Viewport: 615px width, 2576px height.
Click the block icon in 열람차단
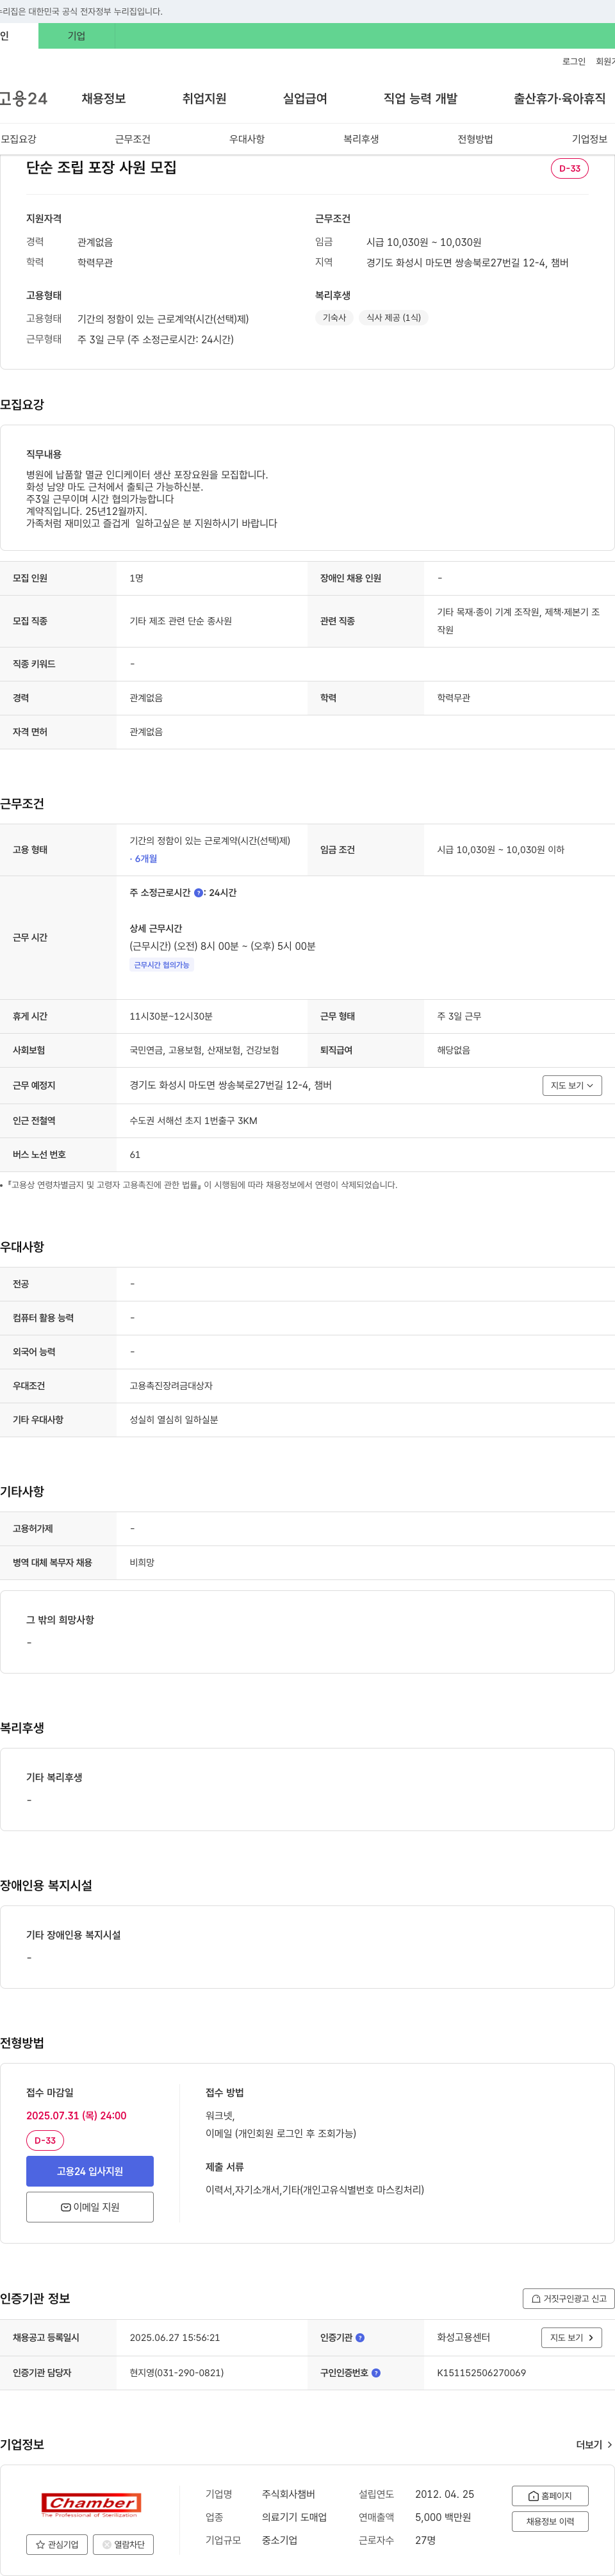[x=107, y=2545]
